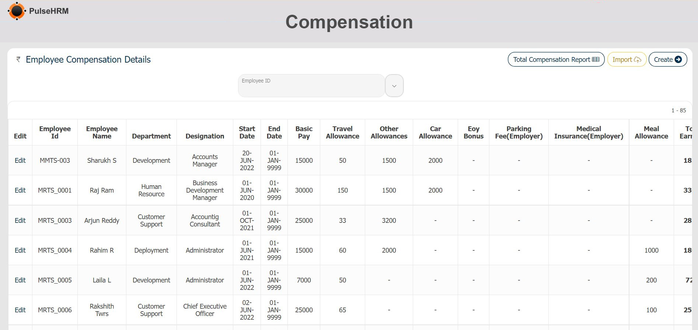Click the Employee ID input field
698x330 pixels.
coord(311,86)
